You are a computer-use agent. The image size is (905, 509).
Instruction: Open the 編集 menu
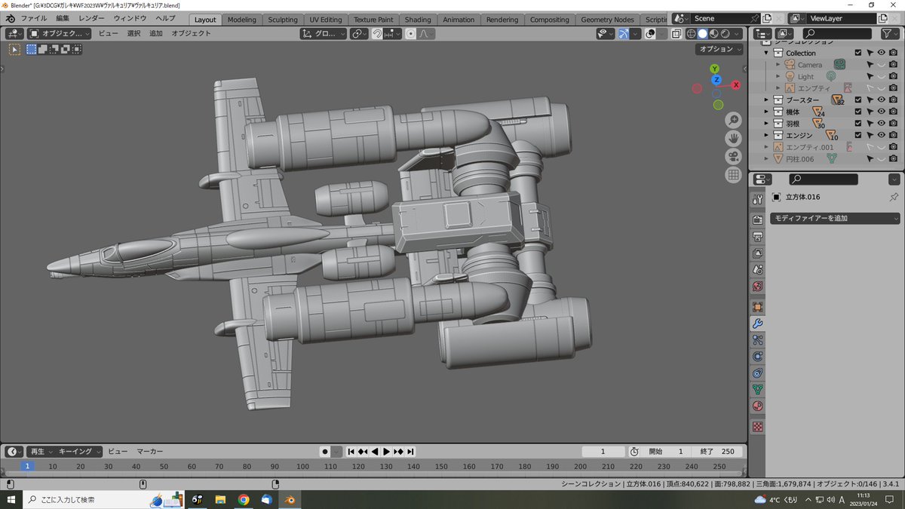coord(63,18)
